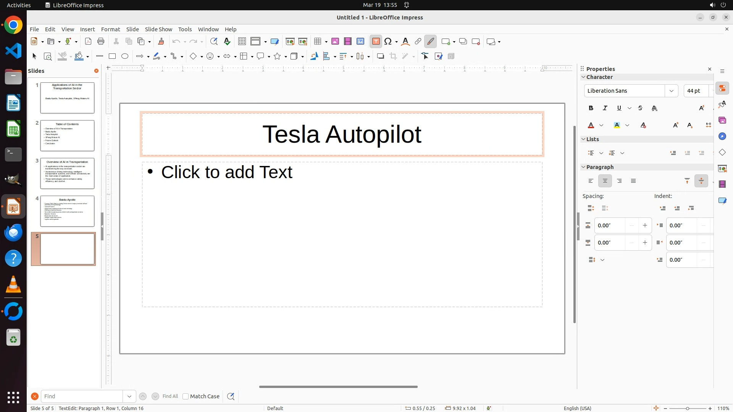Screen dimensions: 733x412
Task: Collapse the Paragraph section
Action: [x=583, y=167]
